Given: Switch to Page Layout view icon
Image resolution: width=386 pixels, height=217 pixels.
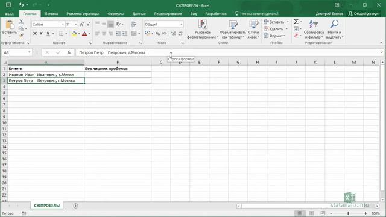Looking at the screenshot, I should pos(311,213).
